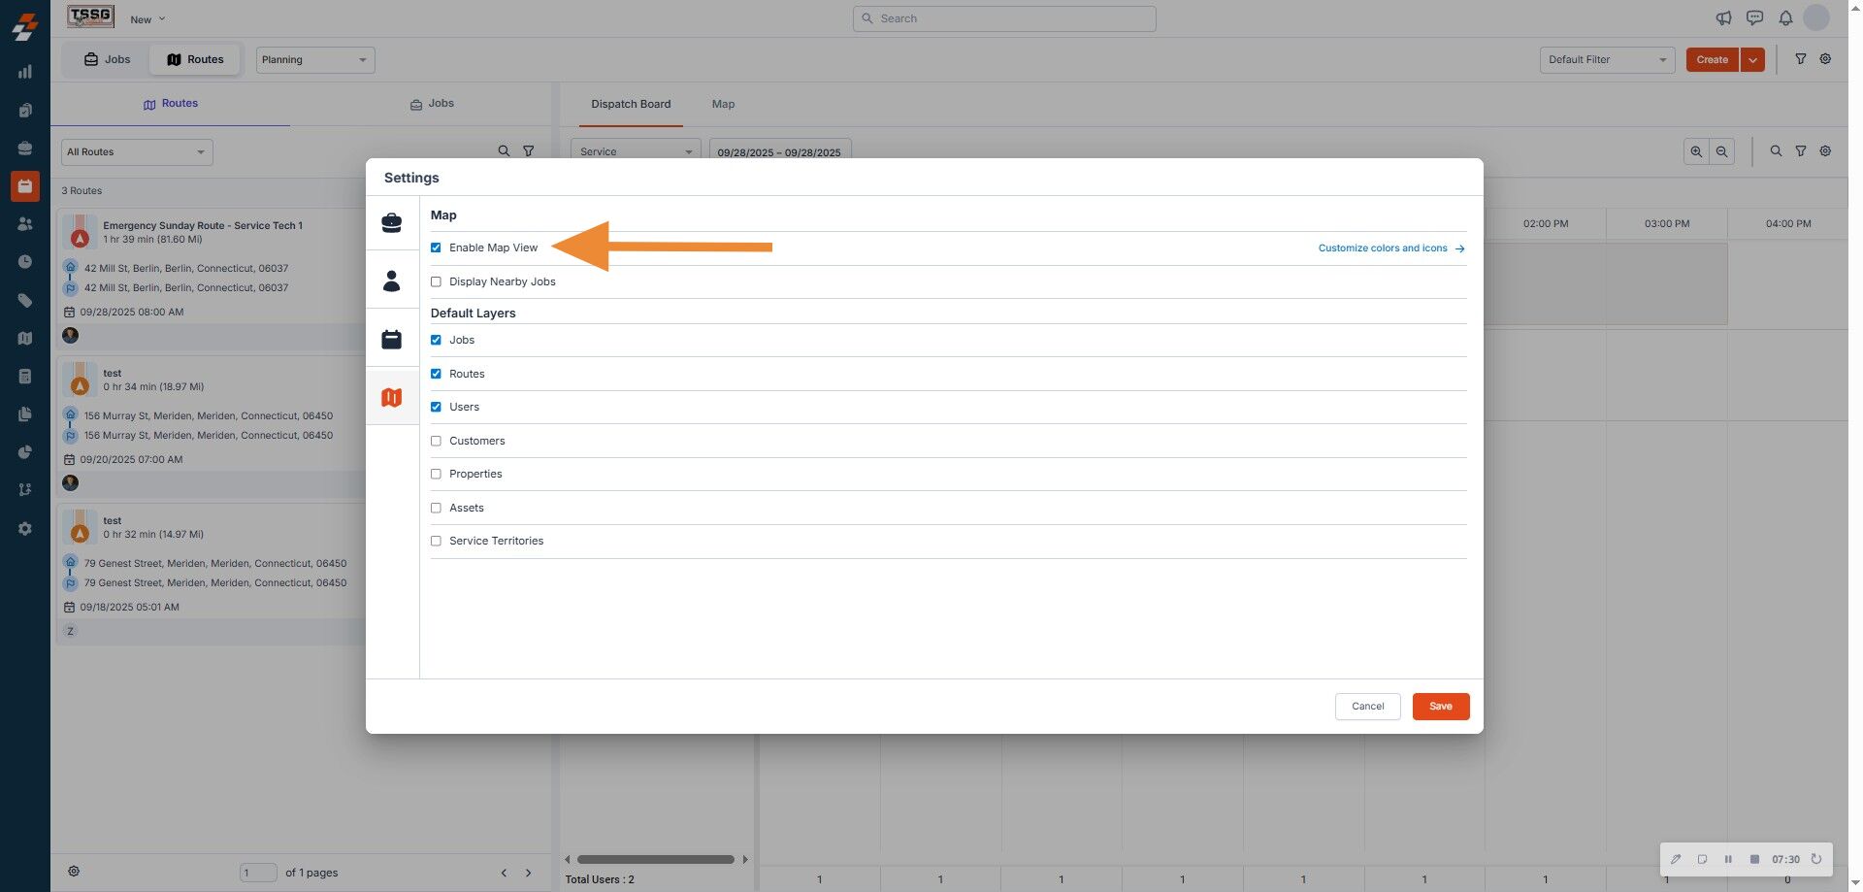The image size is (1863, 892).
Task: Open the All Routes dropdown
Action: point(137,152)
